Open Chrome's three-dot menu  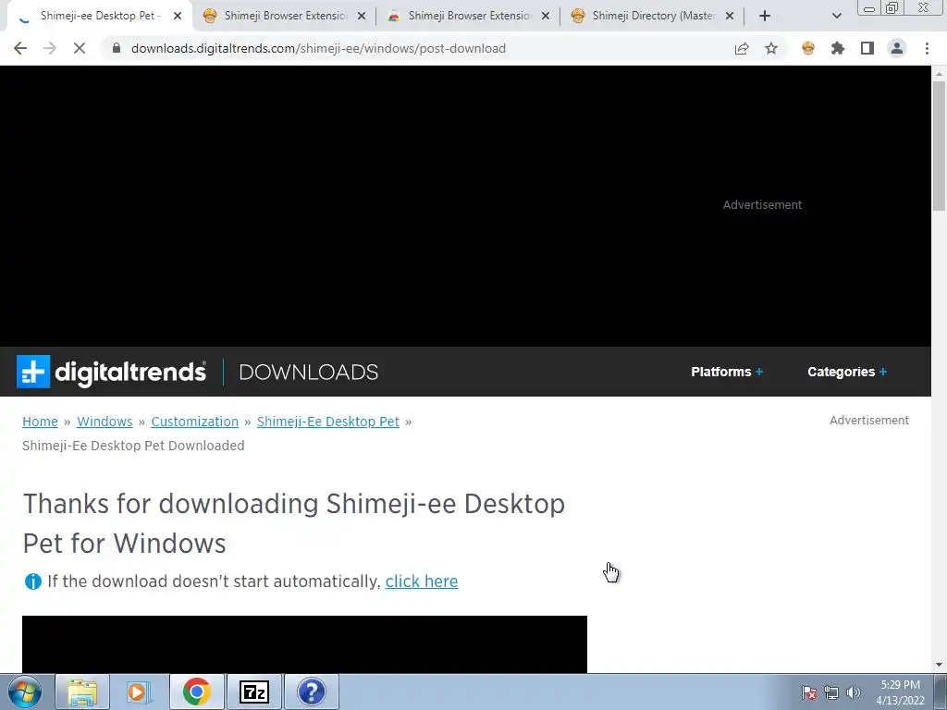tap(927, 48)
